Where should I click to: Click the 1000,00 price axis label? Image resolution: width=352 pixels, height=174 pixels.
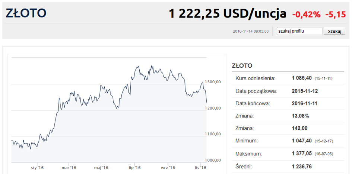point(213,160)
